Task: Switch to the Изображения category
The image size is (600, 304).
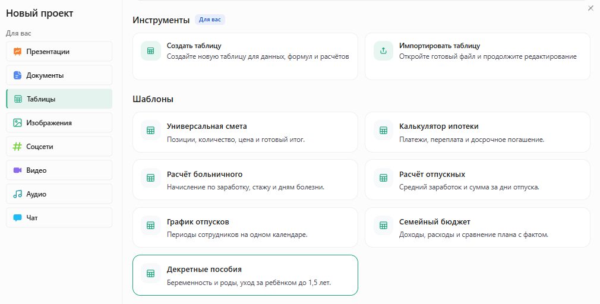Action: [59, 122]
